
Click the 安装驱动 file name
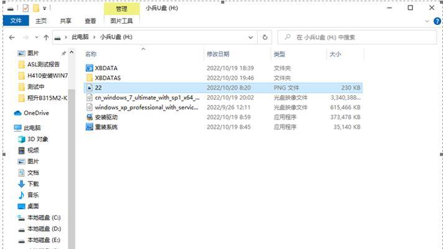point(106,117)
